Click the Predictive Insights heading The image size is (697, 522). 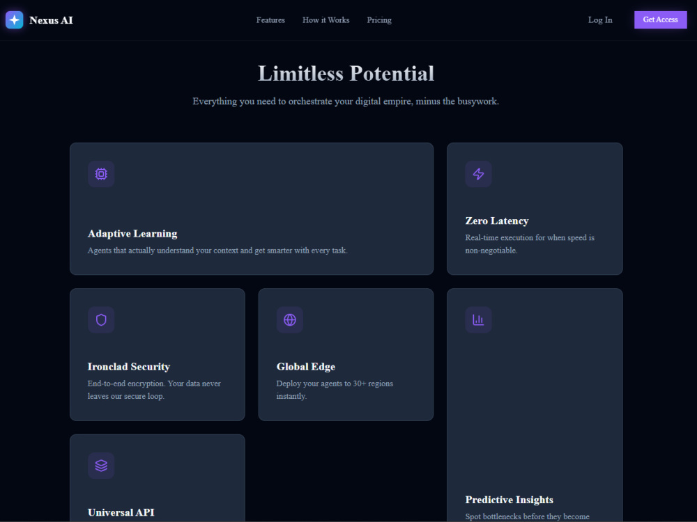[x=509, y=500]
